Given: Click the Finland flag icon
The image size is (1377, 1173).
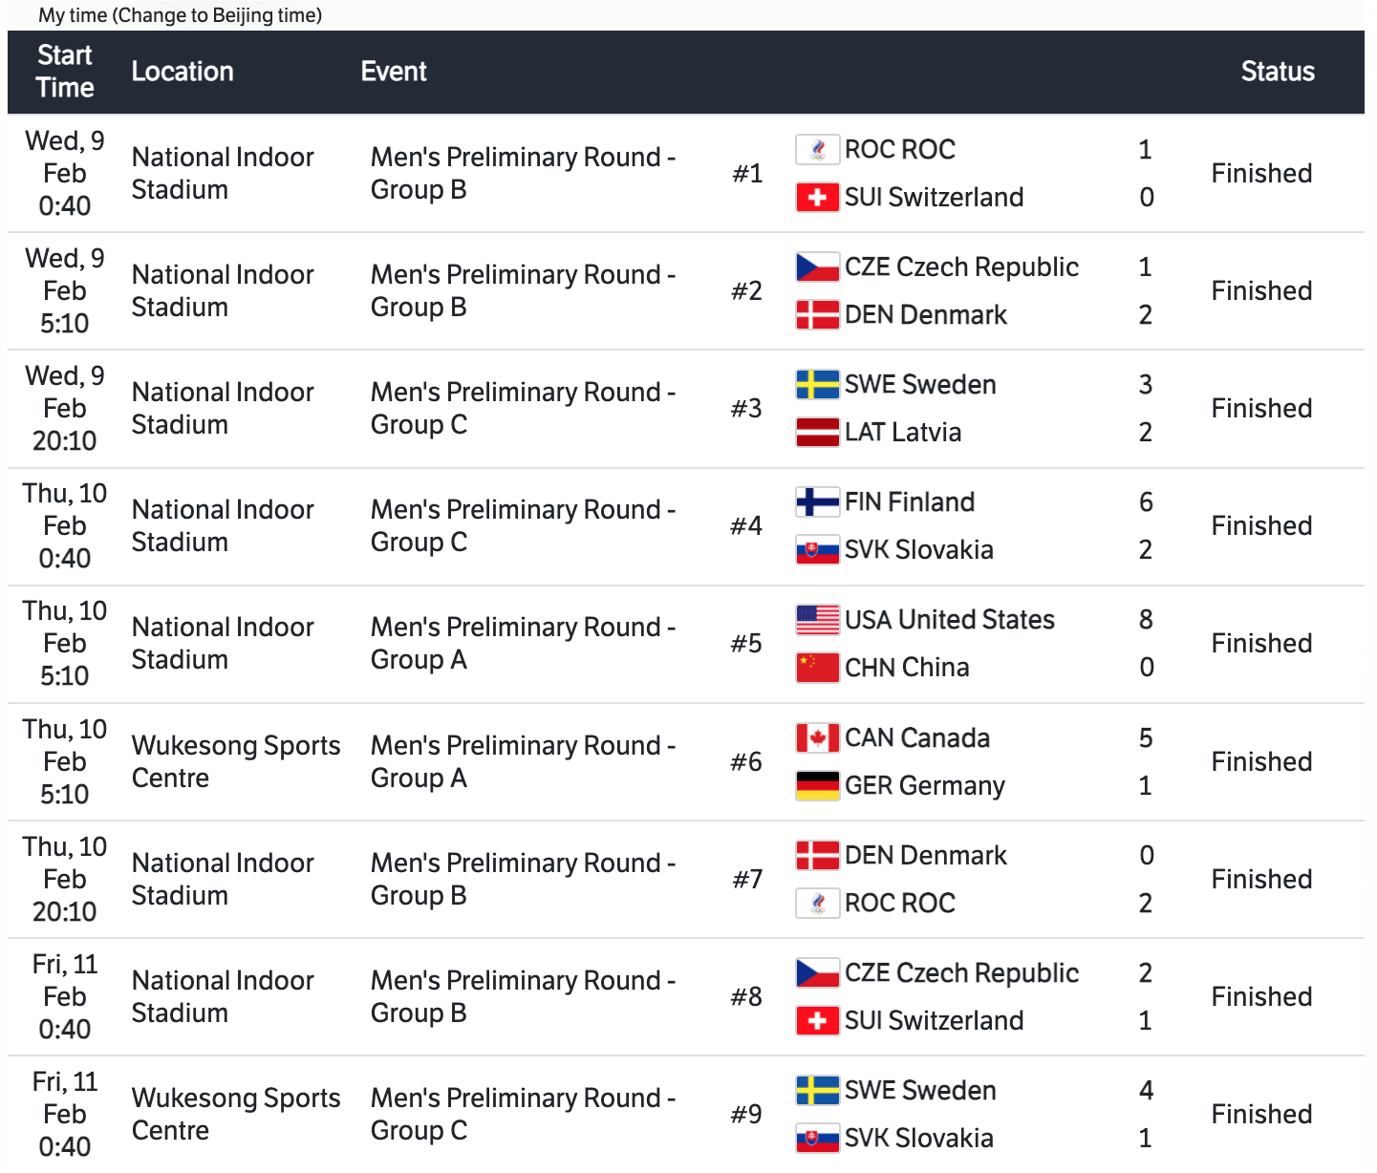Looking at the screenshot, I should [x=817, y=502].
